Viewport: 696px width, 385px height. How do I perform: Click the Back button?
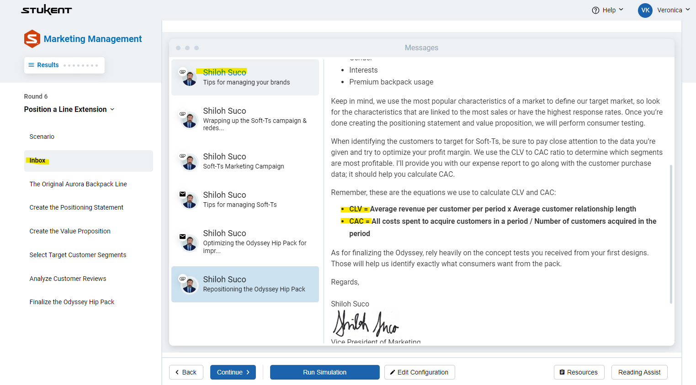pos(186,372)
